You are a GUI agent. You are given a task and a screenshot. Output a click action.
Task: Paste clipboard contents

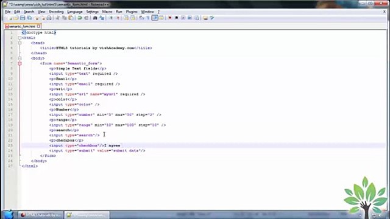(x=71, y=18)
